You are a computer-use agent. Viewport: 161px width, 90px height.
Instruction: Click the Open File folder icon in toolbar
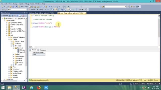[11, 7]
